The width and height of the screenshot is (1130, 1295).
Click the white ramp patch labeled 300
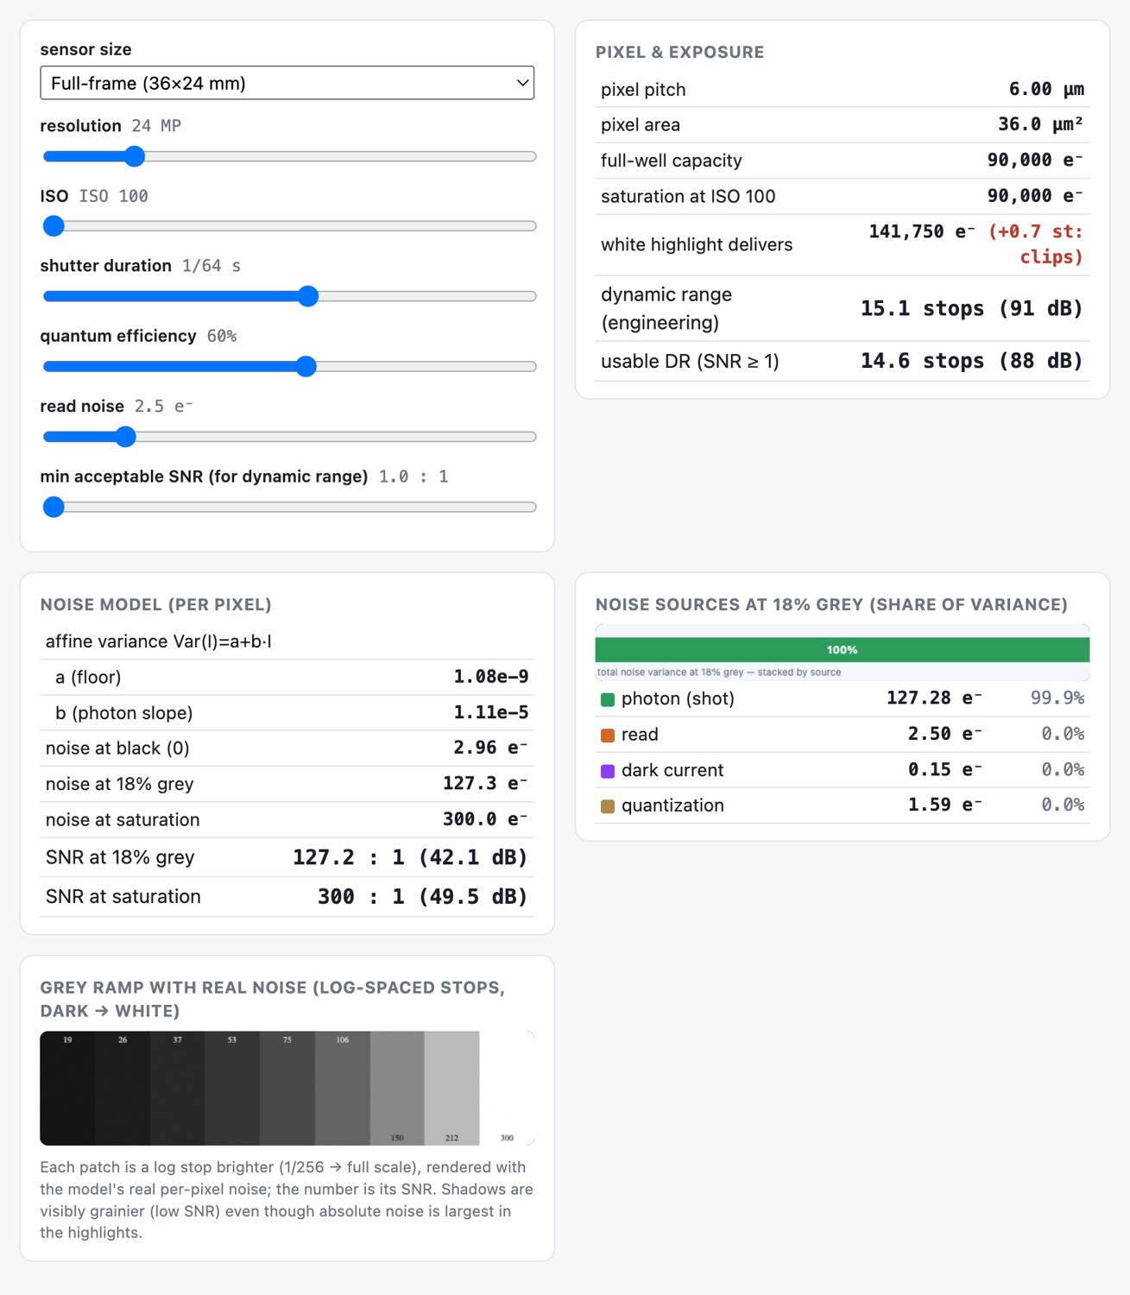(x=508, y=1088)
